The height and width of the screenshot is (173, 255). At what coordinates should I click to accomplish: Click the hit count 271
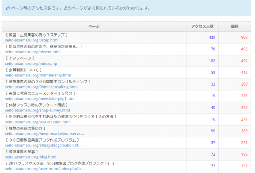(244, 119)
